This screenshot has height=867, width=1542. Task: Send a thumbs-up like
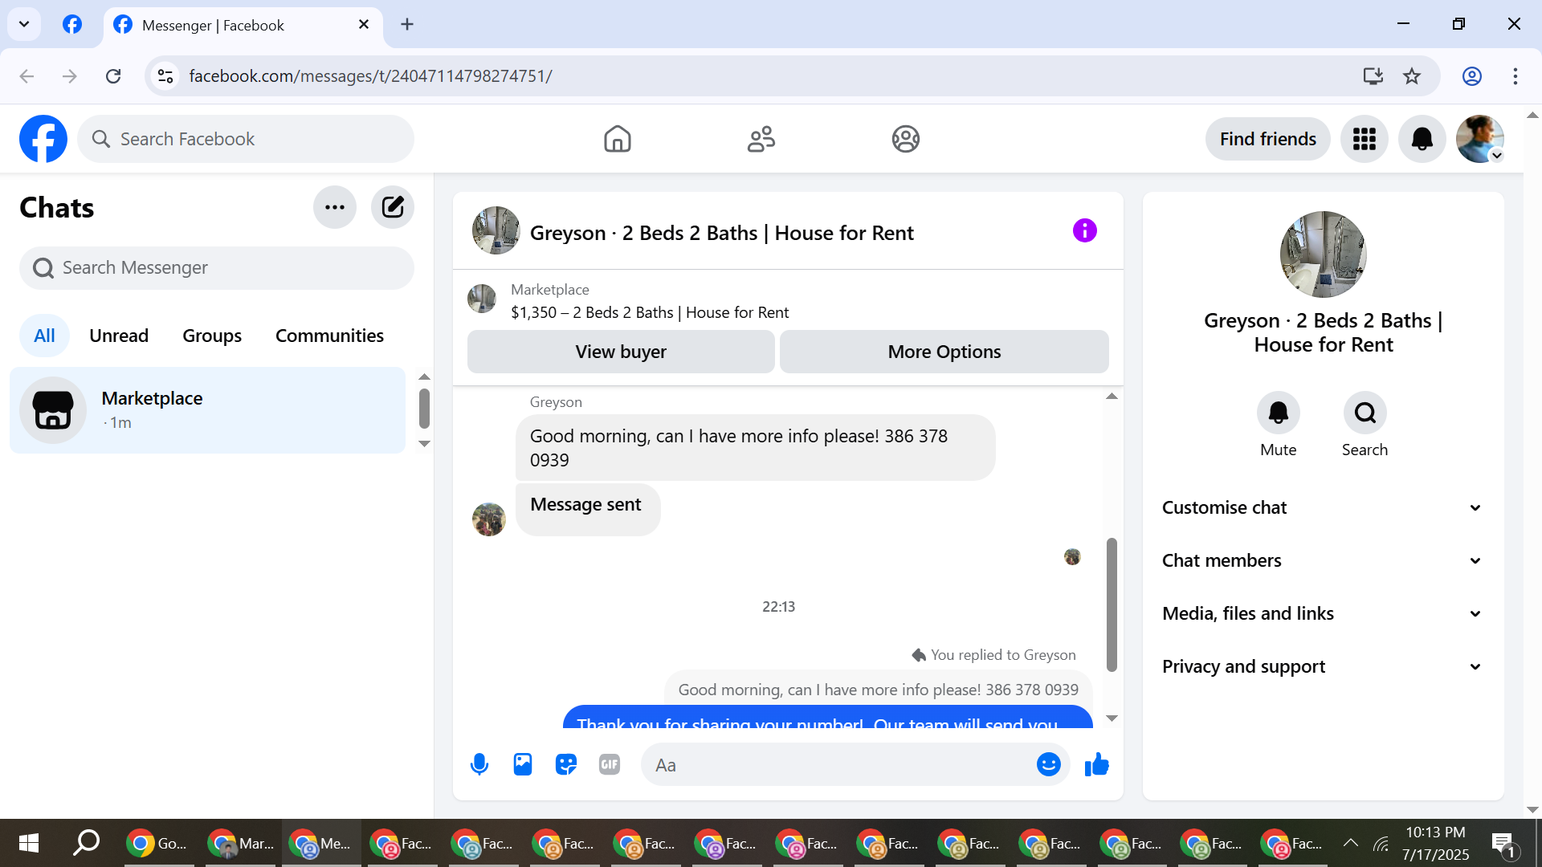click(1096, 765)
